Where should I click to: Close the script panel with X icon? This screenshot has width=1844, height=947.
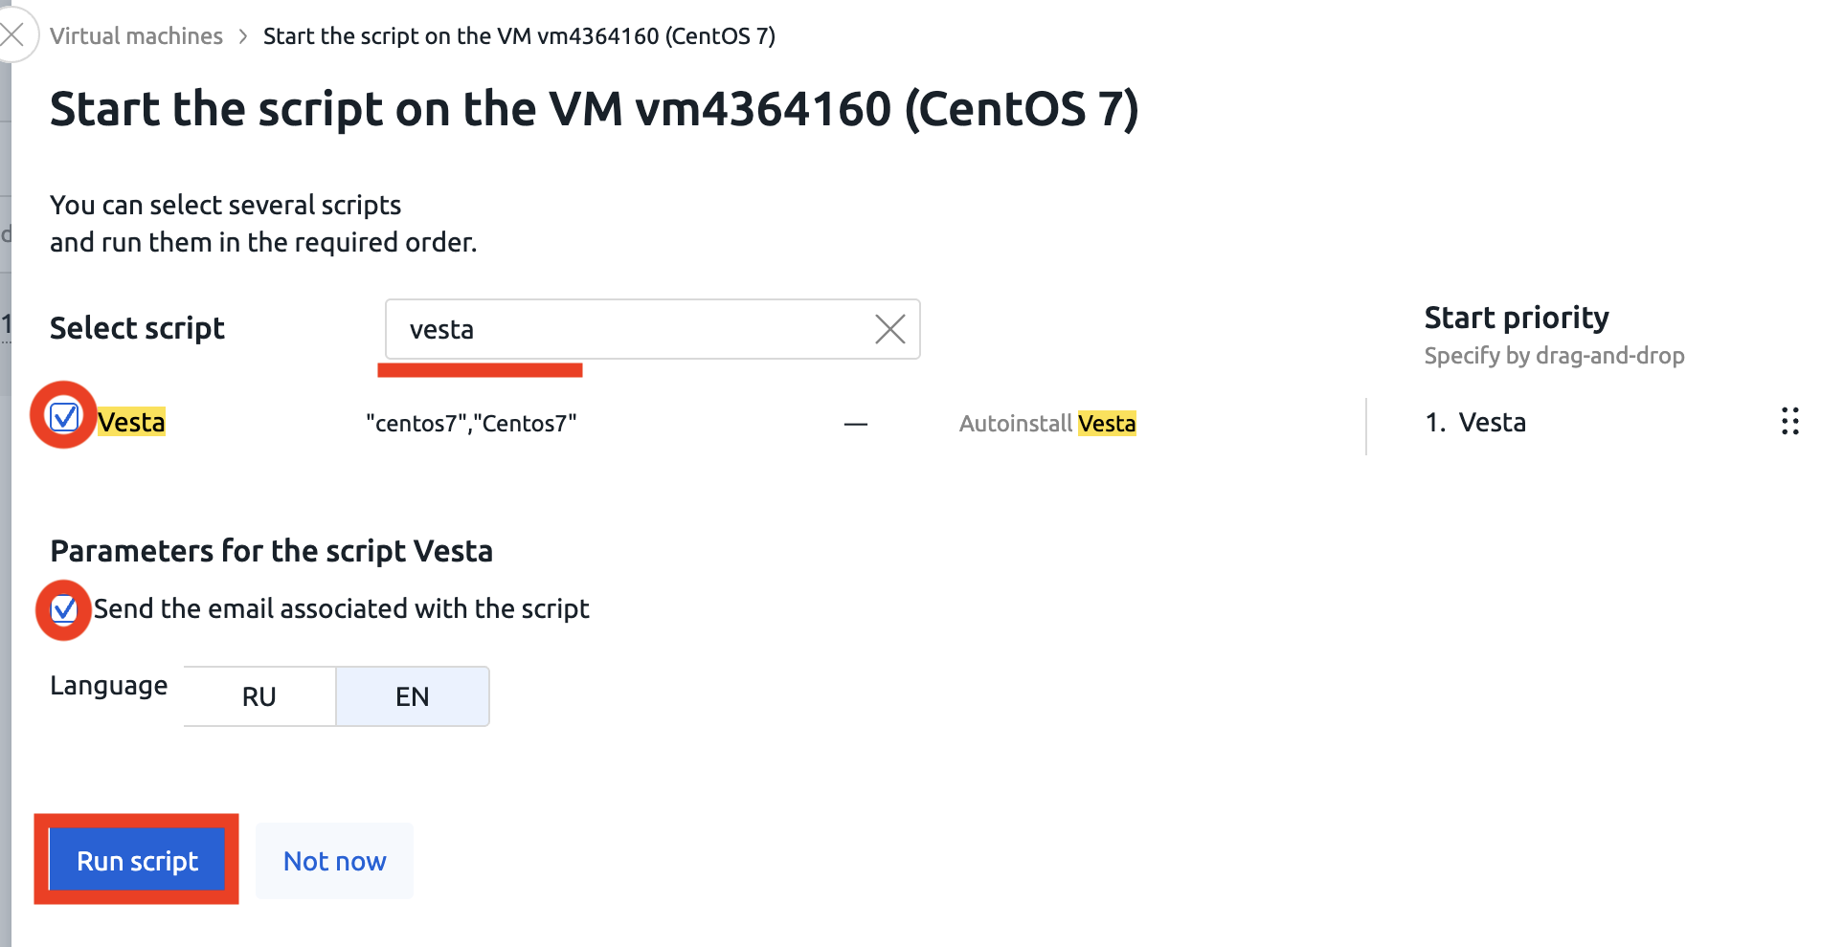(12, 35)
